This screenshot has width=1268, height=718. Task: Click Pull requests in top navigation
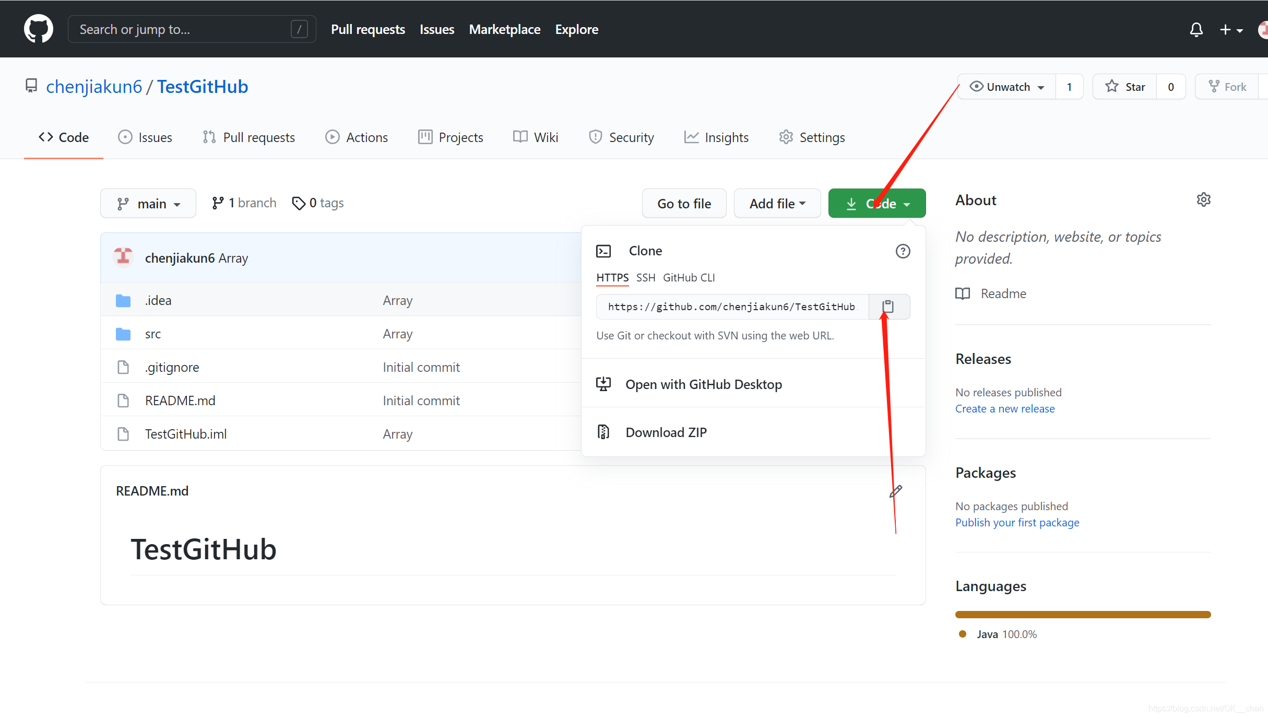368,29
